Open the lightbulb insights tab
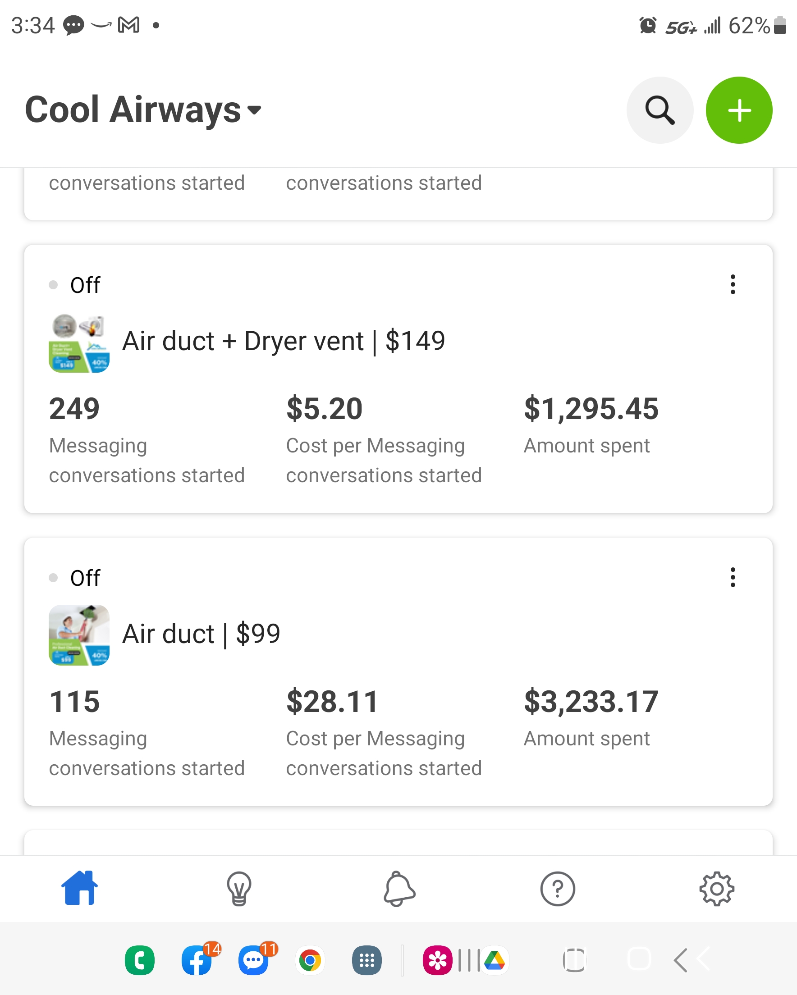Screen dimensions: 797x995 239,888
